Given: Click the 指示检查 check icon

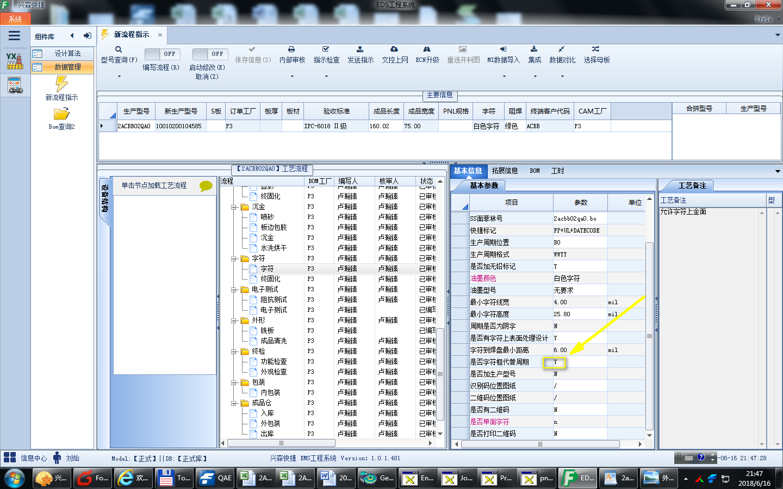Looking at the screenshot, I should click(x=326, y=49).
